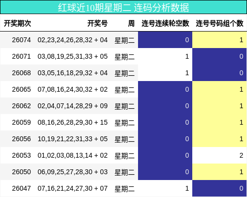Click numbers 01,02,03,08,13,14 + 02
247x197 pixels.
pos(73,155)
